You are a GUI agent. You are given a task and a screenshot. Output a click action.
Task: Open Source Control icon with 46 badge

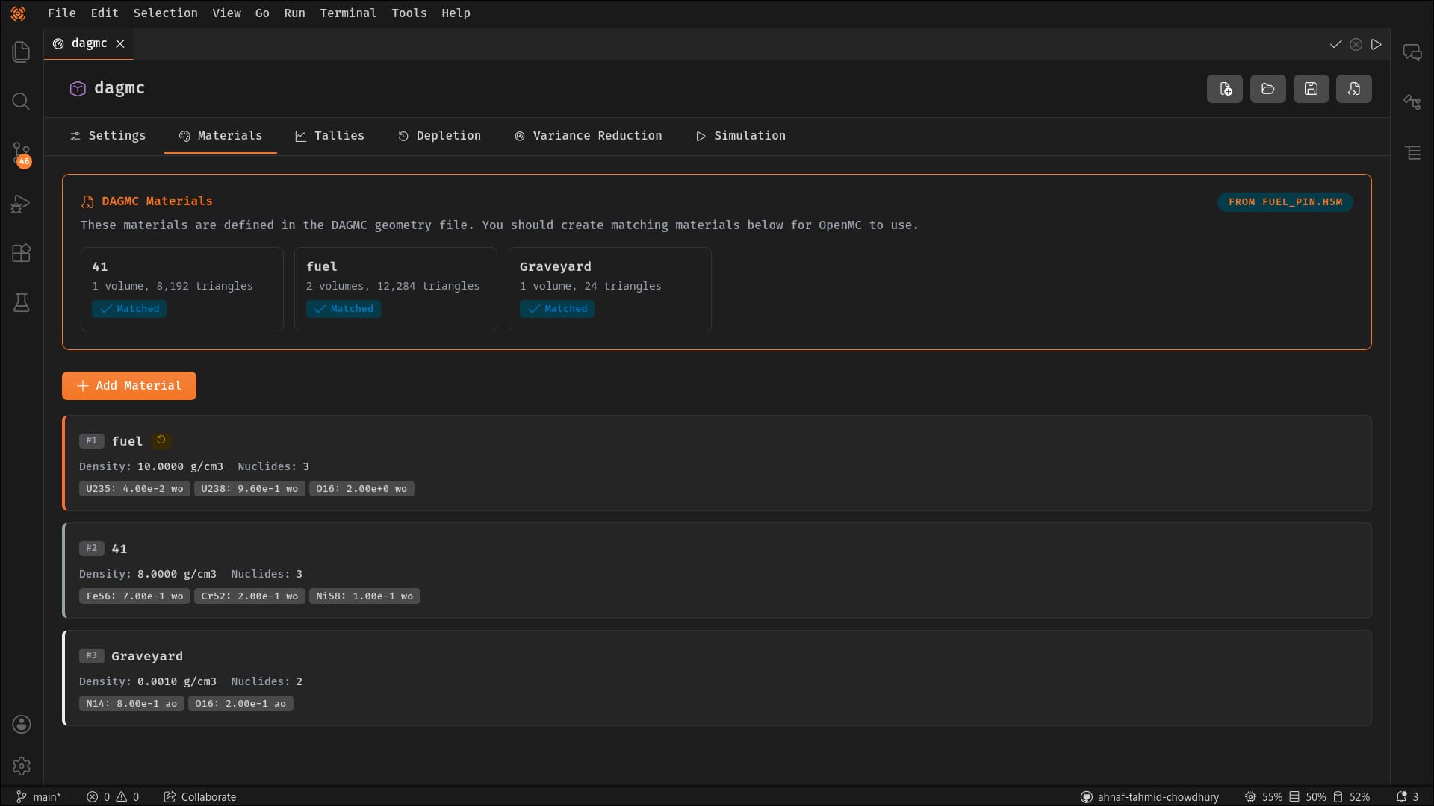coord(21,154)
